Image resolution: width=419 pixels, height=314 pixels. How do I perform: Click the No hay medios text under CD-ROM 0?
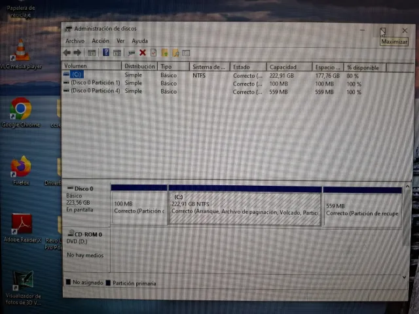click(85, 255)
